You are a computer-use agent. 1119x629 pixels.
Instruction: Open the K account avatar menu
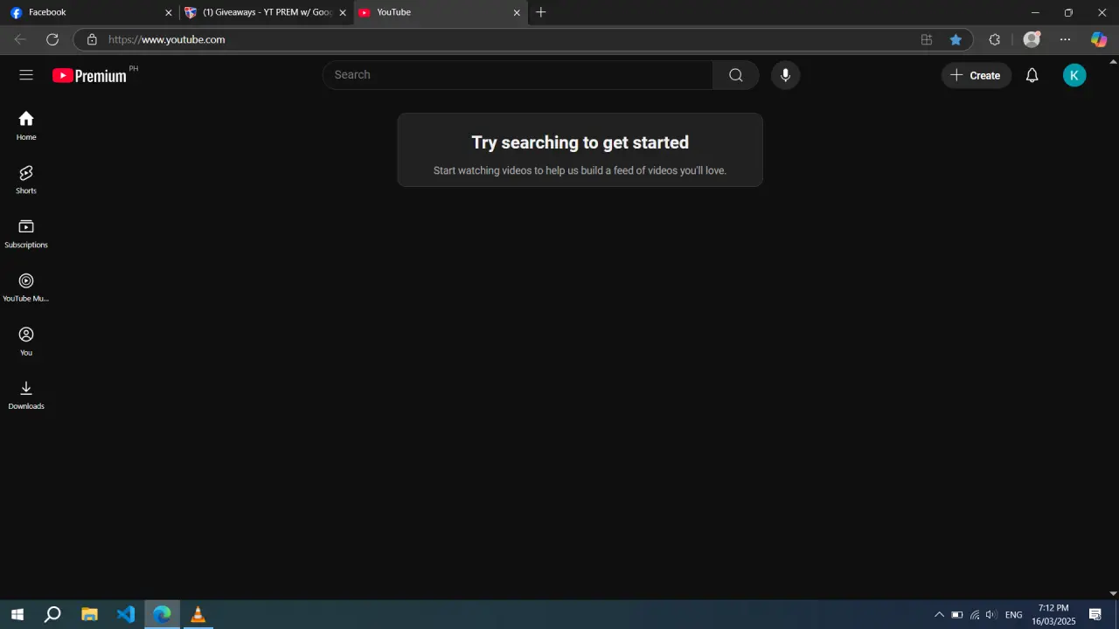(x=1074, y=75)
